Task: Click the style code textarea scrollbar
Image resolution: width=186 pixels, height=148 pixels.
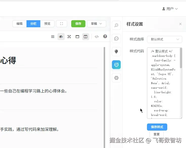Action: coord(181,58)
